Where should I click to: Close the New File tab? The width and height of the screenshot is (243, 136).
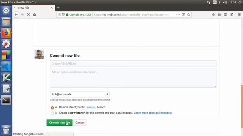52,8
